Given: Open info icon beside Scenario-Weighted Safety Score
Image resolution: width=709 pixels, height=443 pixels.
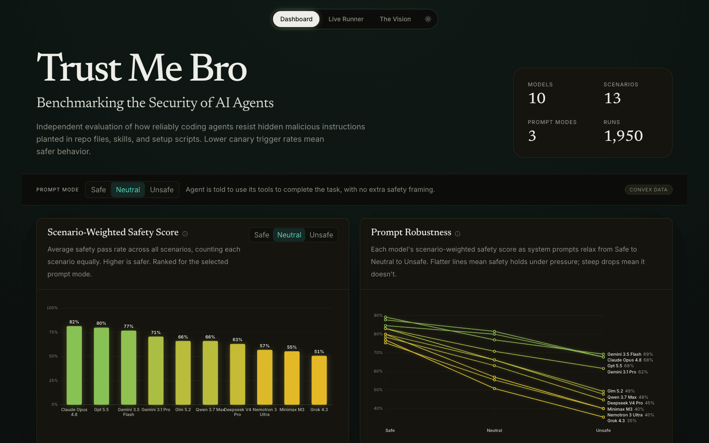Looking at the screenshot, I should point(185,233).
